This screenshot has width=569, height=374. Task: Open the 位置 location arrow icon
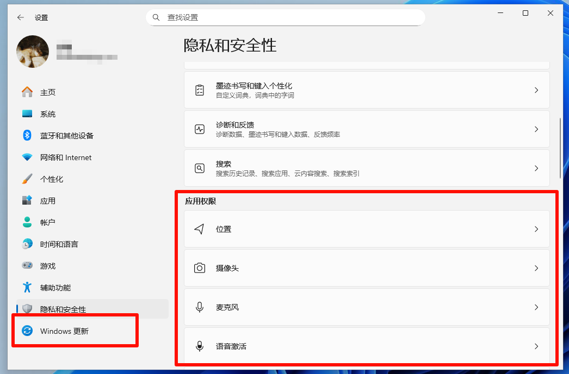pos(199,229)
